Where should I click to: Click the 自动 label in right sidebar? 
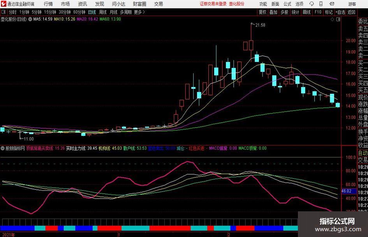pos(363,153)
